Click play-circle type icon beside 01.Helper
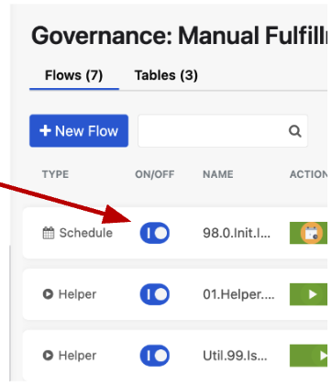Screen dimensions: 332x386 point(48,294)
